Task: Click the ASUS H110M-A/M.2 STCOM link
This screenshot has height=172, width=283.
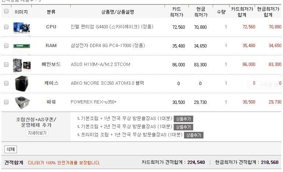Action: [100, 64]
